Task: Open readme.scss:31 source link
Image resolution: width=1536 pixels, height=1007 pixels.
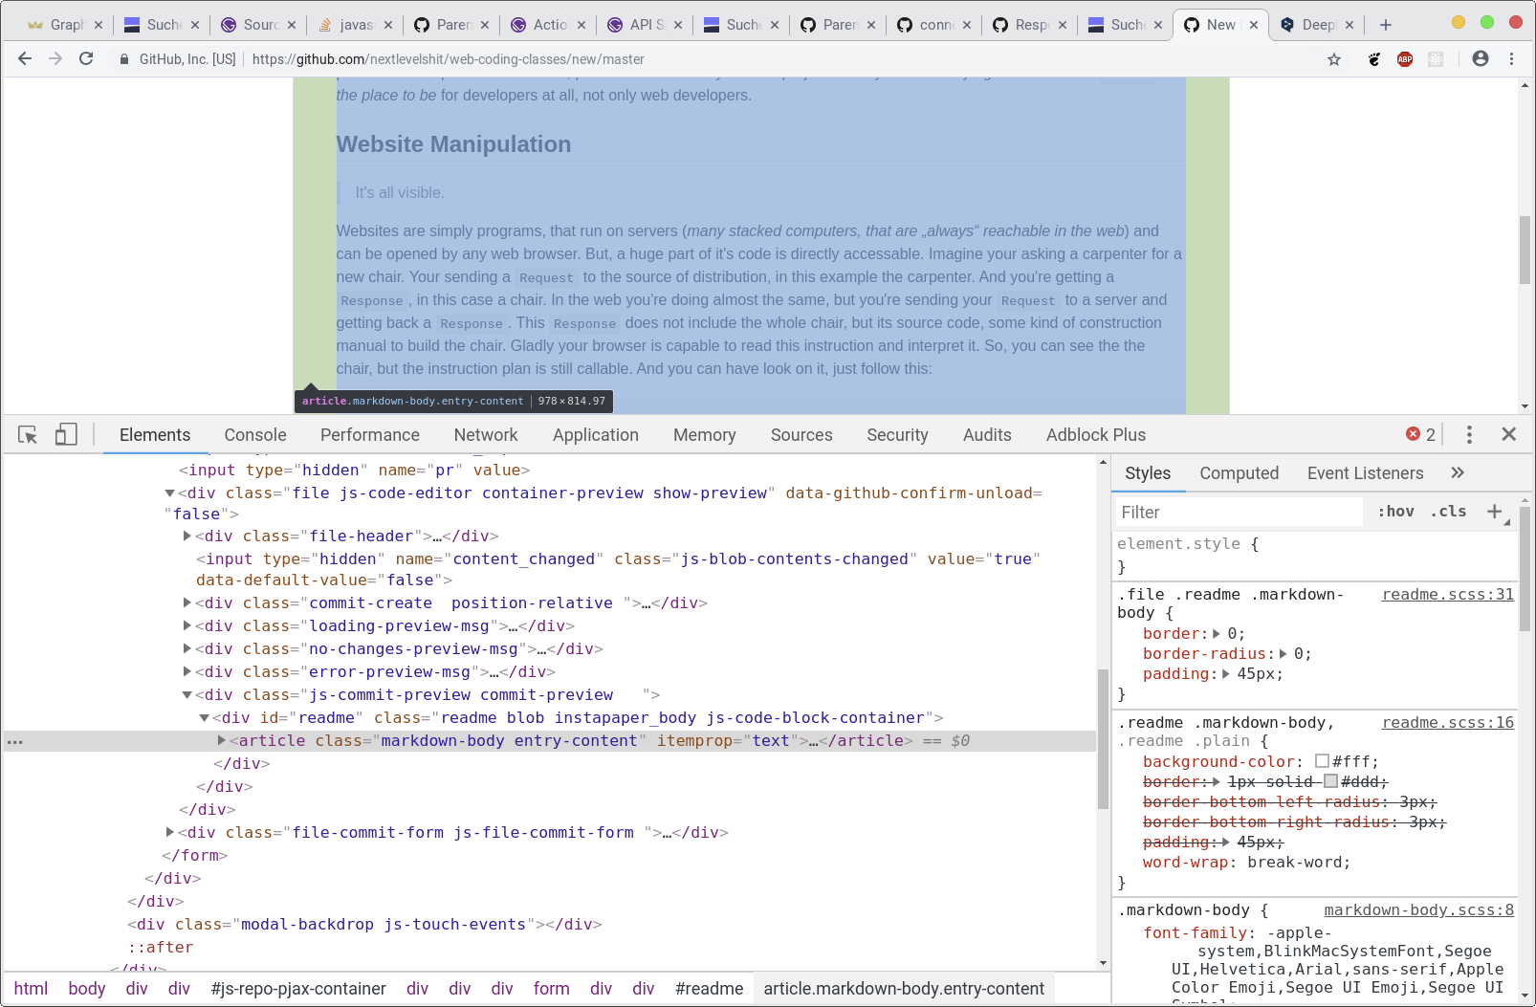Action: coord(1448,595)
